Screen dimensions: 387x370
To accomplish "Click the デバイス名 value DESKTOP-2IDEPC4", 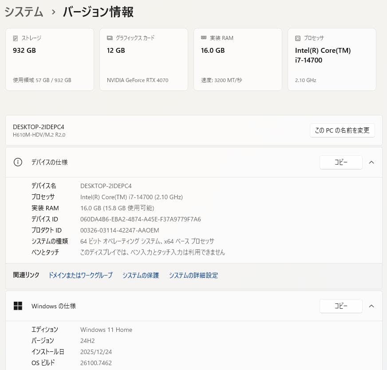I will point(106,186).
